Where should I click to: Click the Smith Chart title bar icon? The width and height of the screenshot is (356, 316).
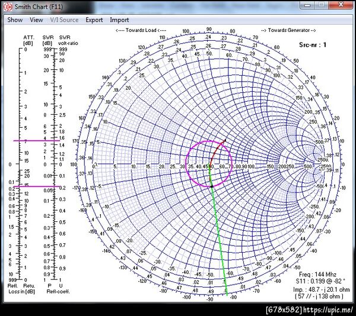tap(8, 7)
